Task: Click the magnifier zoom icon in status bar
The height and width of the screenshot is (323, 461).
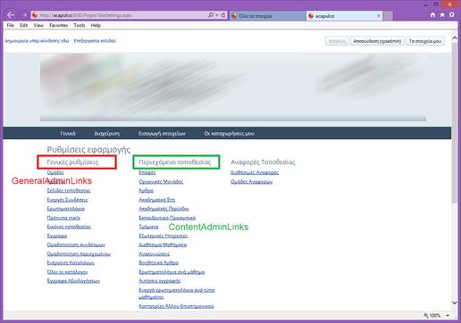Action: (x=426, y=315)
